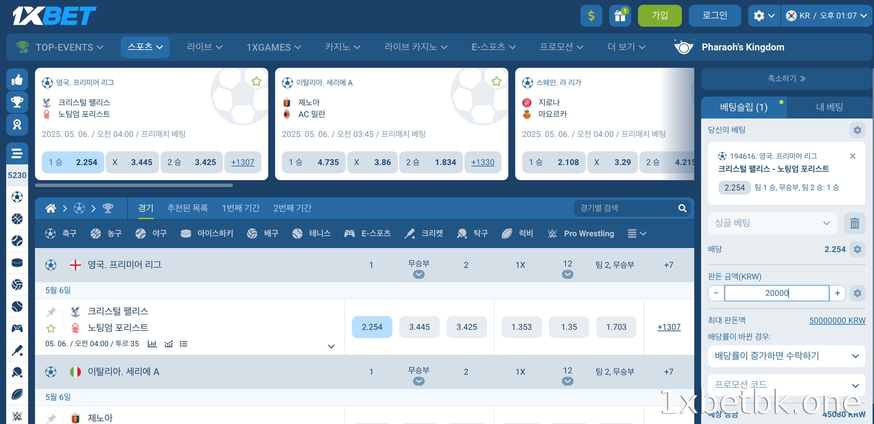Image resolution: width=874 pixels, height=424 pixels.
Task: Click the search magnifier icon
Action: [682, 208]
